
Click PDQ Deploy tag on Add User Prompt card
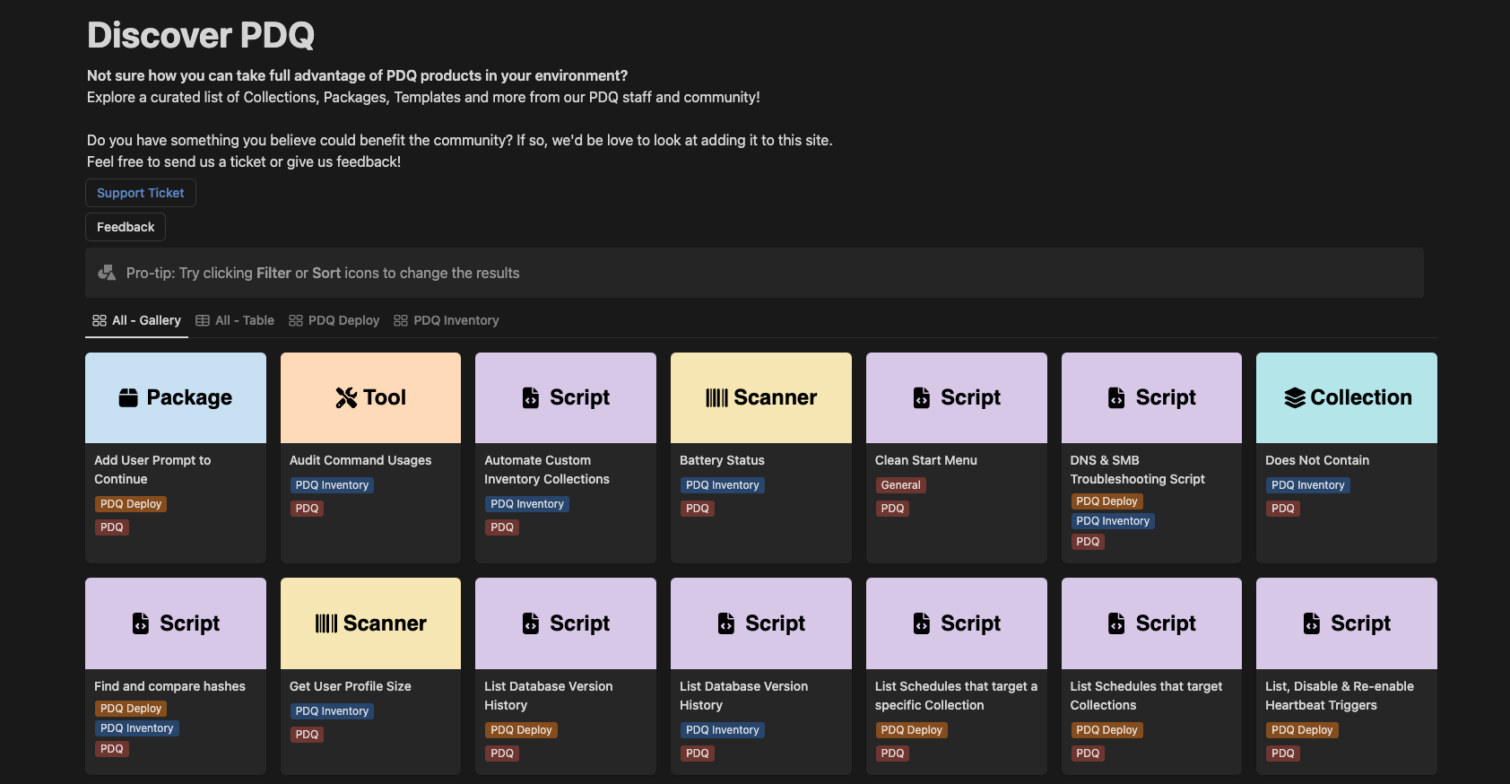131,504
